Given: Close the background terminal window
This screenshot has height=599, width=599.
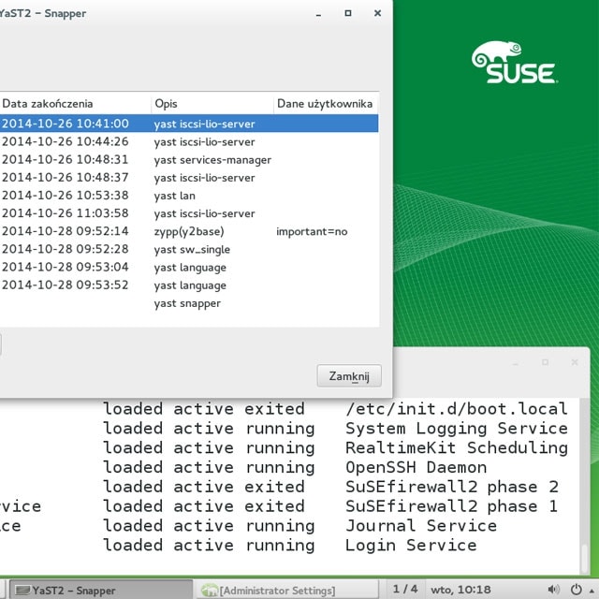Looking at the screenshot, I should (x=575, y=362).
